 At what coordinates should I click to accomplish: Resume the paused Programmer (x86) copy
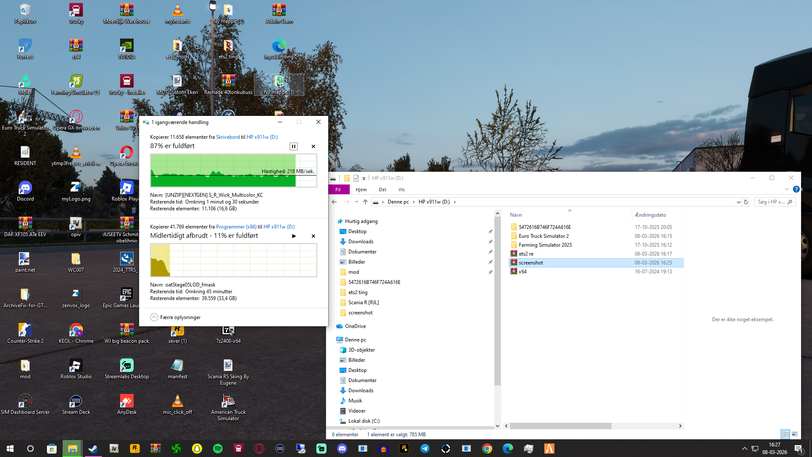pos(294,236)
